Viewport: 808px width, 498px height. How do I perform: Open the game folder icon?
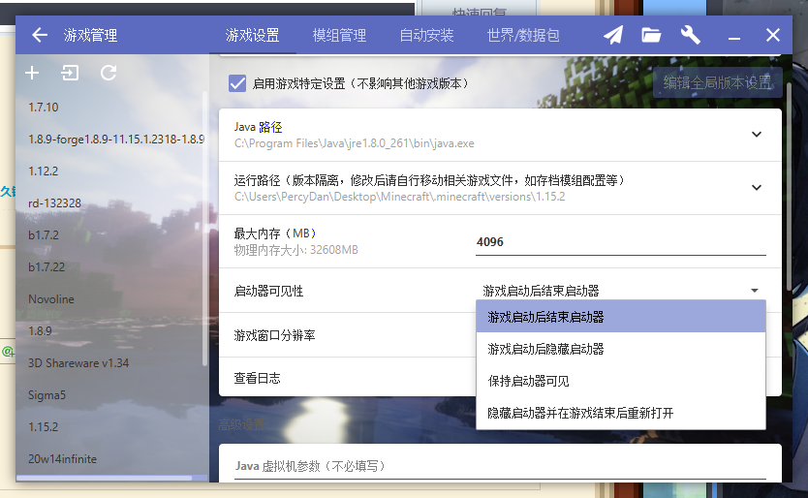coord(651,35)
